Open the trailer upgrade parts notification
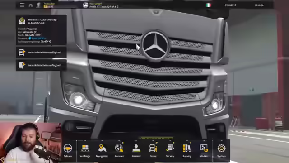The width and height of the screenshot is (289, 163). click(41, 65)
